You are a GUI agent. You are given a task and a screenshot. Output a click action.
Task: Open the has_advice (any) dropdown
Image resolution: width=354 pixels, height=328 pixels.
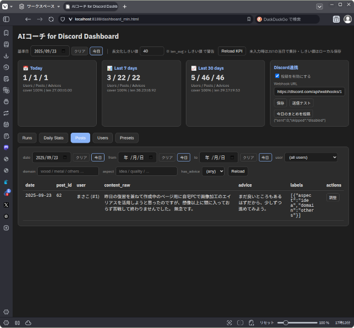[x=213, y=171]
